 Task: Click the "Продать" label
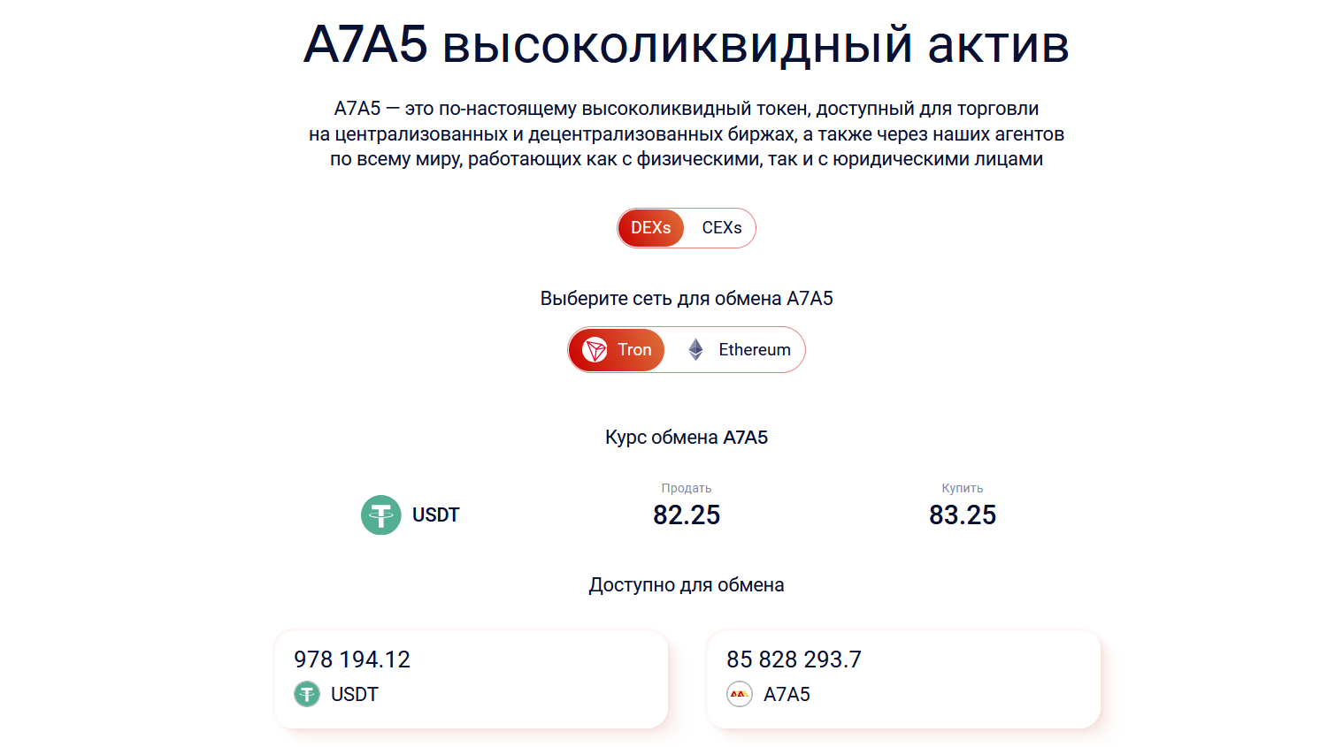[x=687, y=488]
